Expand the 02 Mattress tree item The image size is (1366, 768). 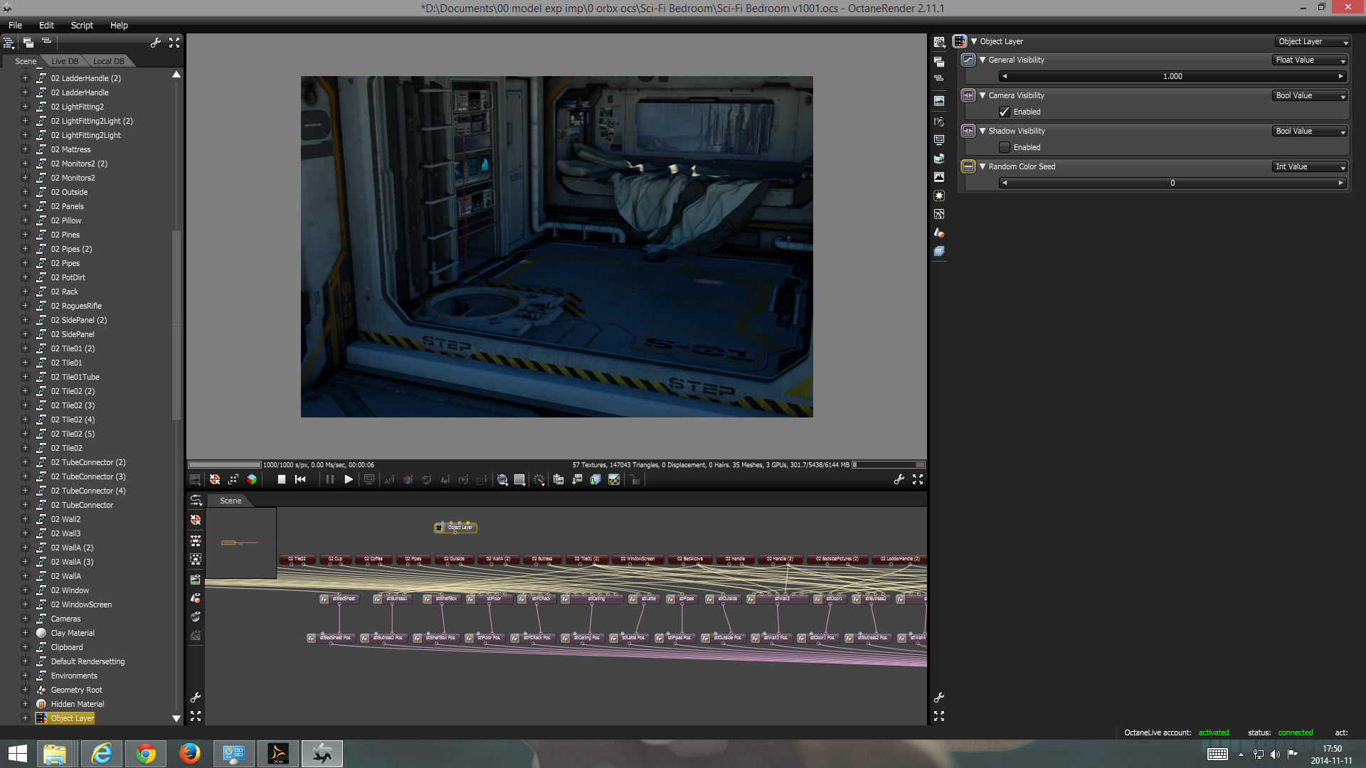[25, 149]
